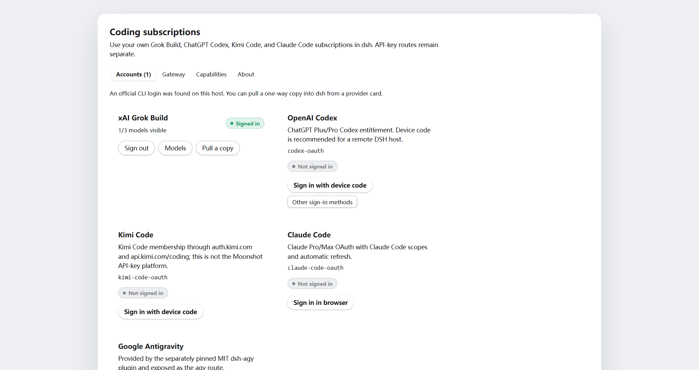Click the kimi-code-oauth identifier text
The width and height of the screenshot is (699, 370).
coord(143,277)
